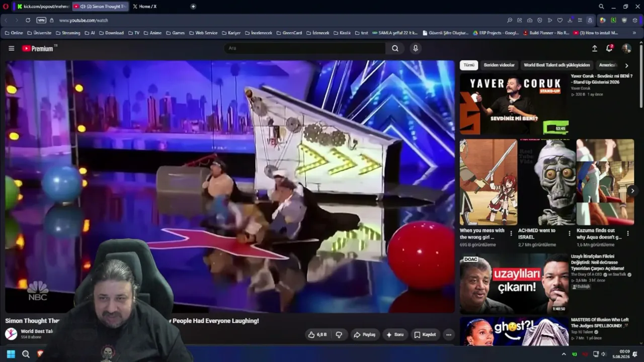Click the browser address bar URL

84,20
